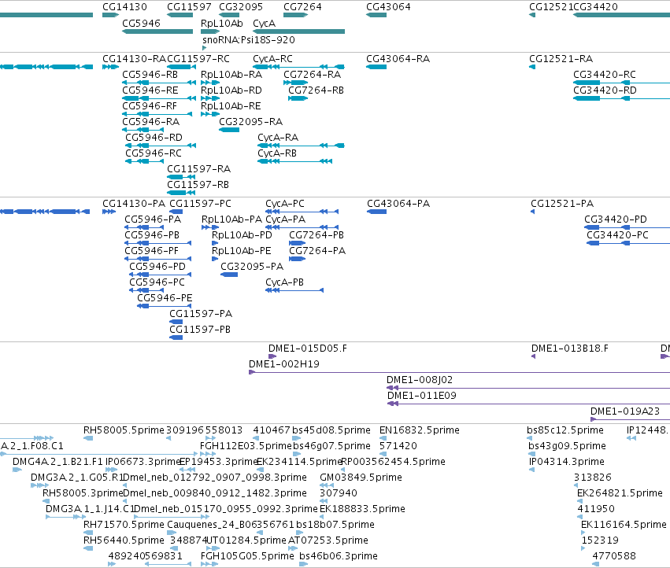This screenshot has width=670, height=568.
Task: Click the DME1-019A23 feature label
Action: (625, 411)
